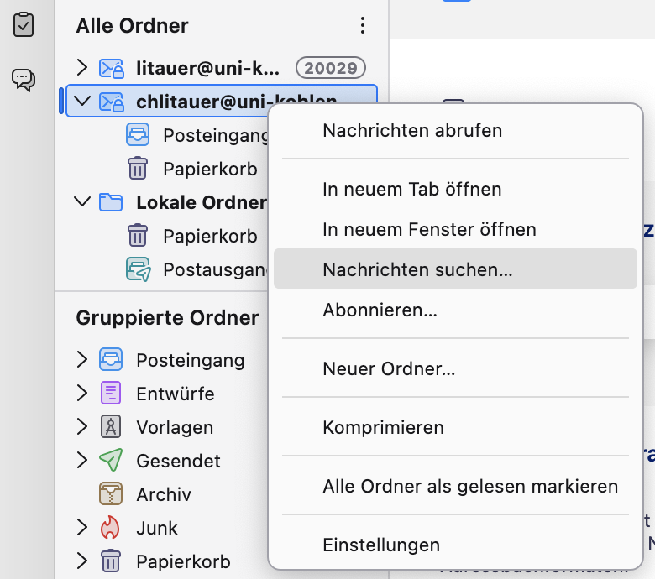This screenshot has height=579, width=655.
Task: Select 'Nachrichten suchen...' menu entry
Action: tap(417, 269)
